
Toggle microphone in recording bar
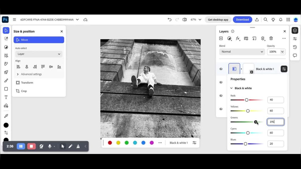tap(50, 146)
